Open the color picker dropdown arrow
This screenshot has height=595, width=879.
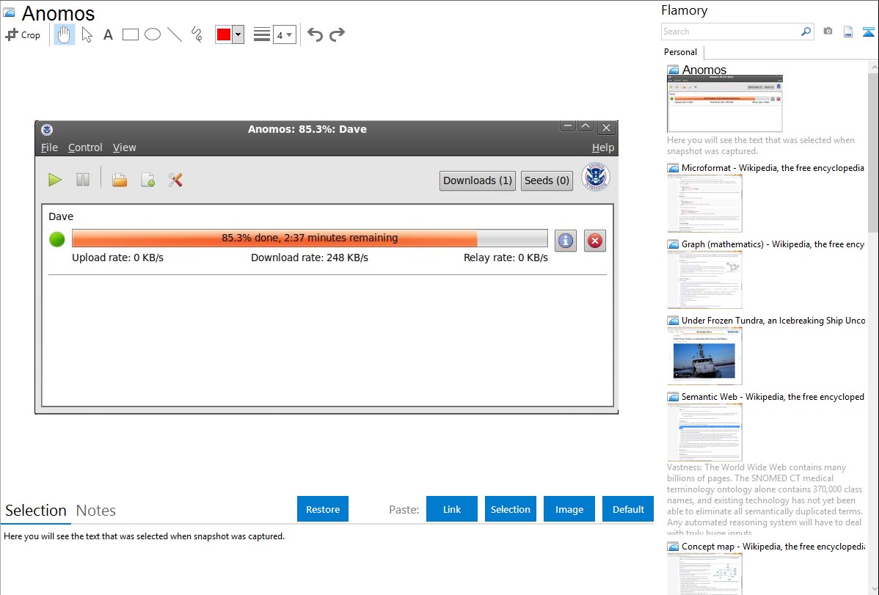click(x=238, y=34)
